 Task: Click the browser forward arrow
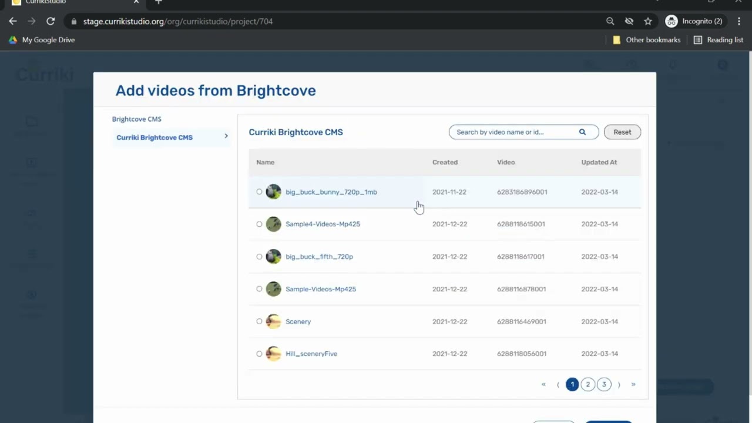pyautogui.click(x=32, y=21)
